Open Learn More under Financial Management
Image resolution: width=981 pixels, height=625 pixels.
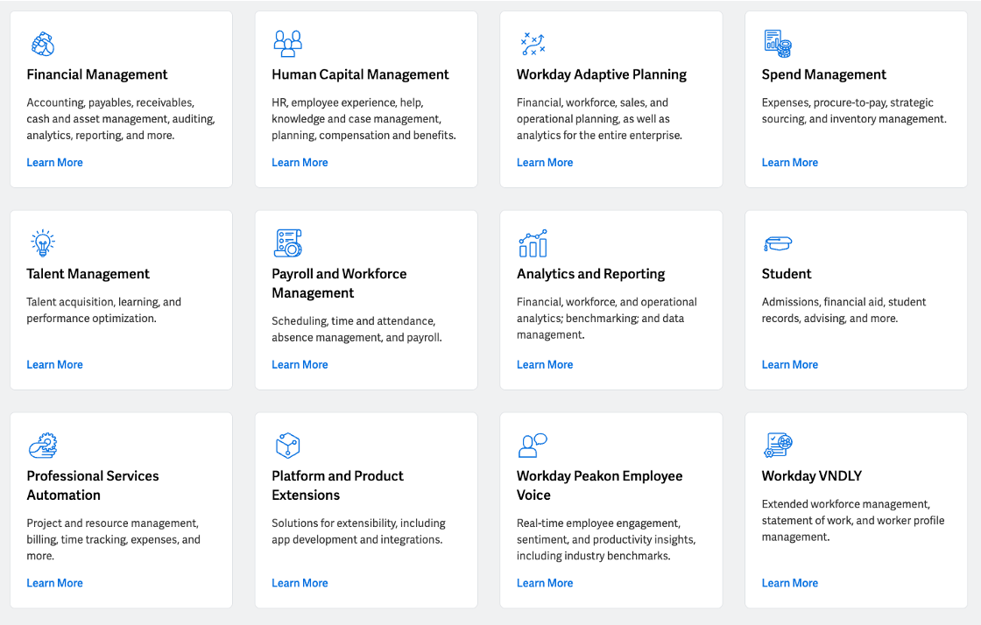click(x=54, y=163)
